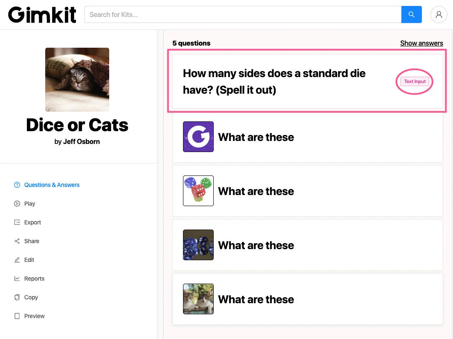Click the Gimkit logo

click(42, 14)
